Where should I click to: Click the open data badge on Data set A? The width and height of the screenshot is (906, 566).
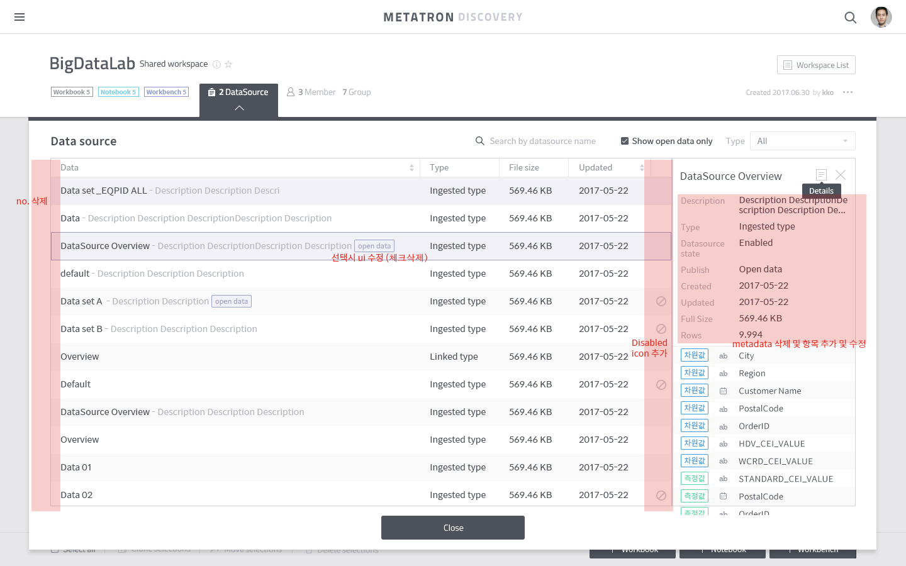click(x=232, y=301)
